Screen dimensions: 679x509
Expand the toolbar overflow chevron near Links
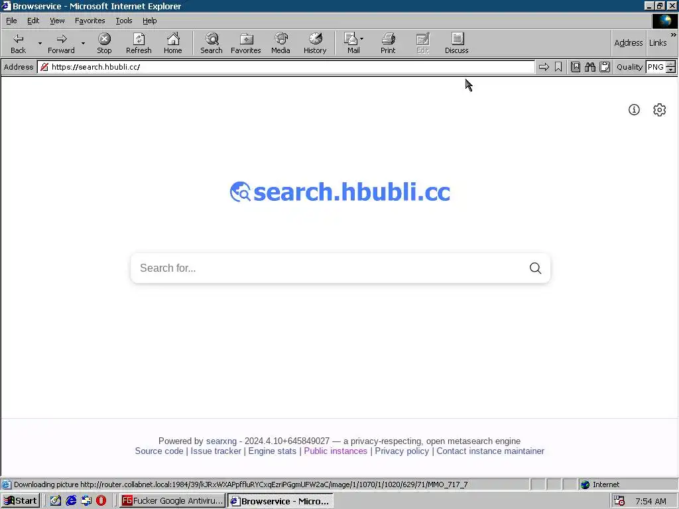pyautogui.click(x=674, y=34)
